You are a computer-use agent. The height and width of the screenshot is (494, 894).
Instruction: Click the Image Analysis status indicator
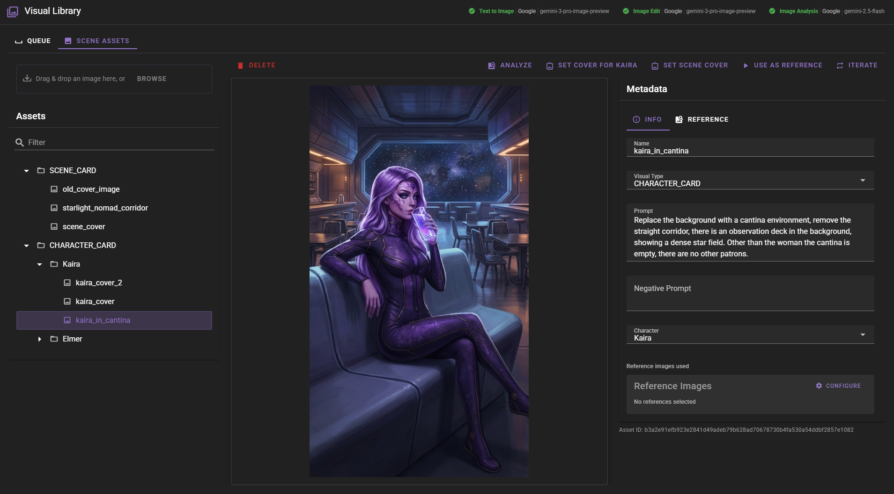(x=773, y=11)
